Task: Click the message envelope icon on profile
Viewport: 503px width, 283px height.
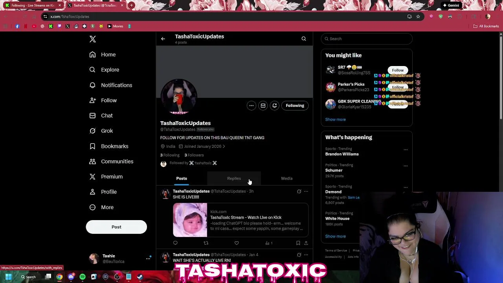Action: (263, 105)
